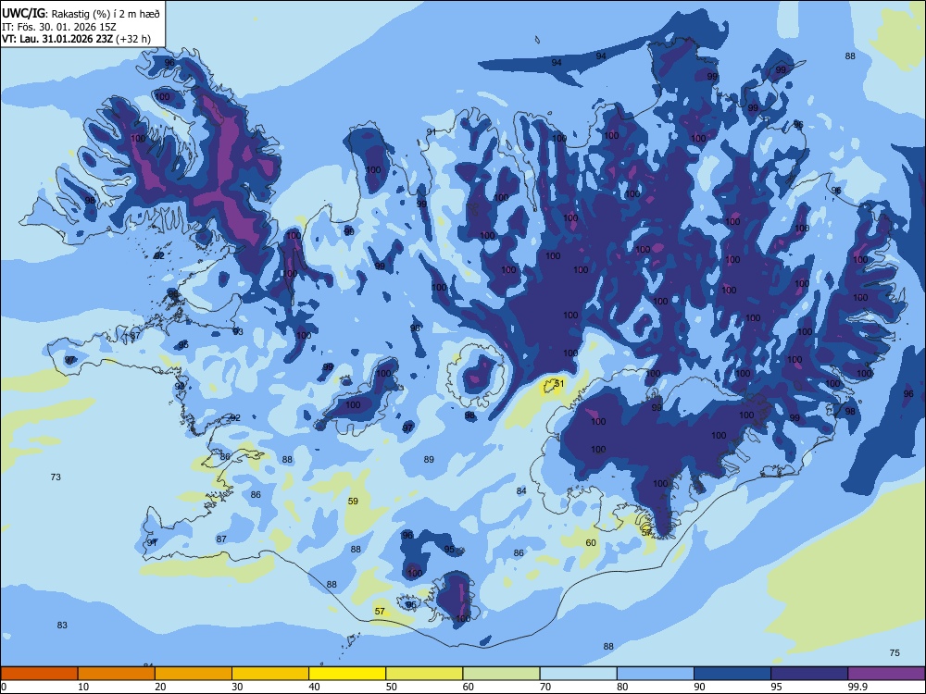Click the pale blue 70–80 legend swatch

578,674
